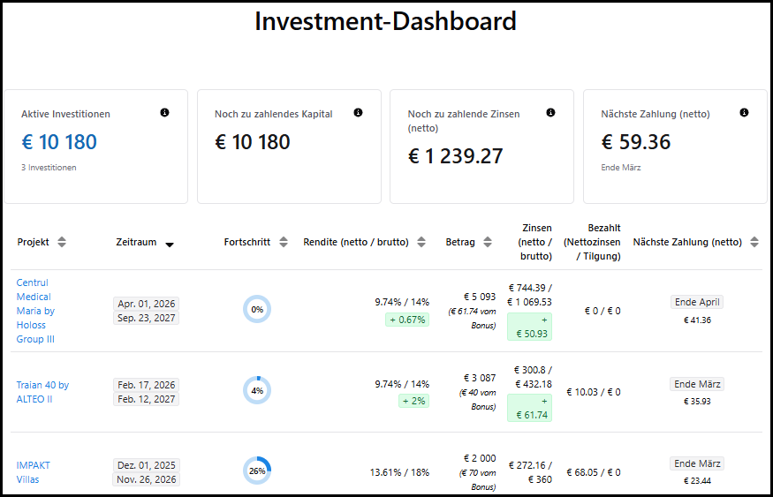Click info icon on Noch zu zahlendes Kapital card
Image resolution: width=773 pixels, height=497 pixels.
tap(358, 113)
